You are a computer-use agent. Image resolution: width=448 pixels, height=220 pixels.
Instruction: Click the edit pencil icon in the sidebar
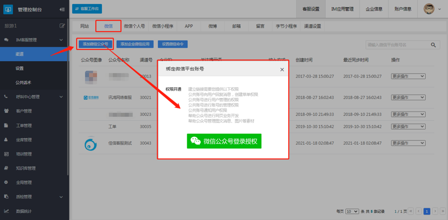(x=62, y=25)
